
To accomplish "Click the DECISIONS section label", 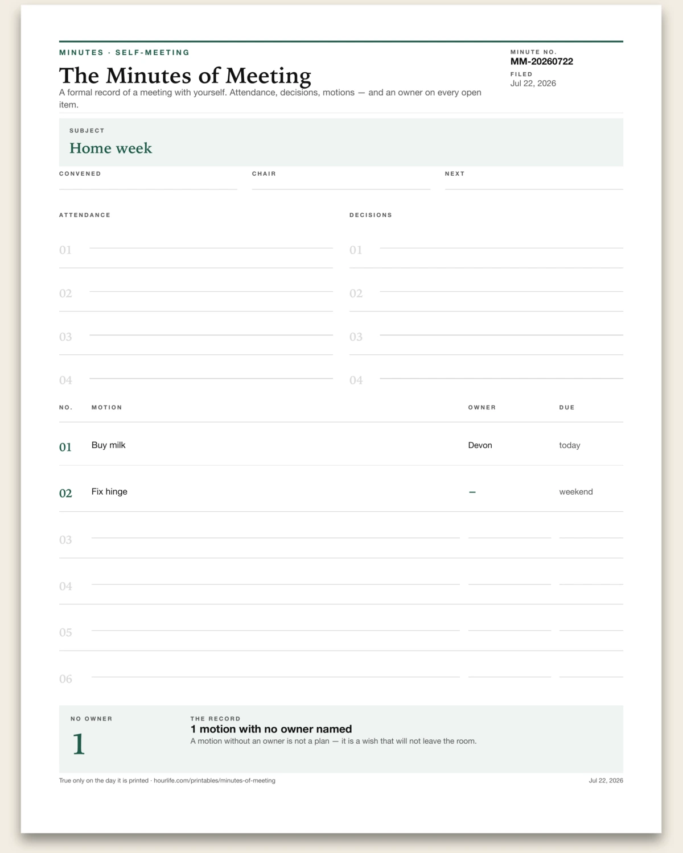I will coord(371,215).
